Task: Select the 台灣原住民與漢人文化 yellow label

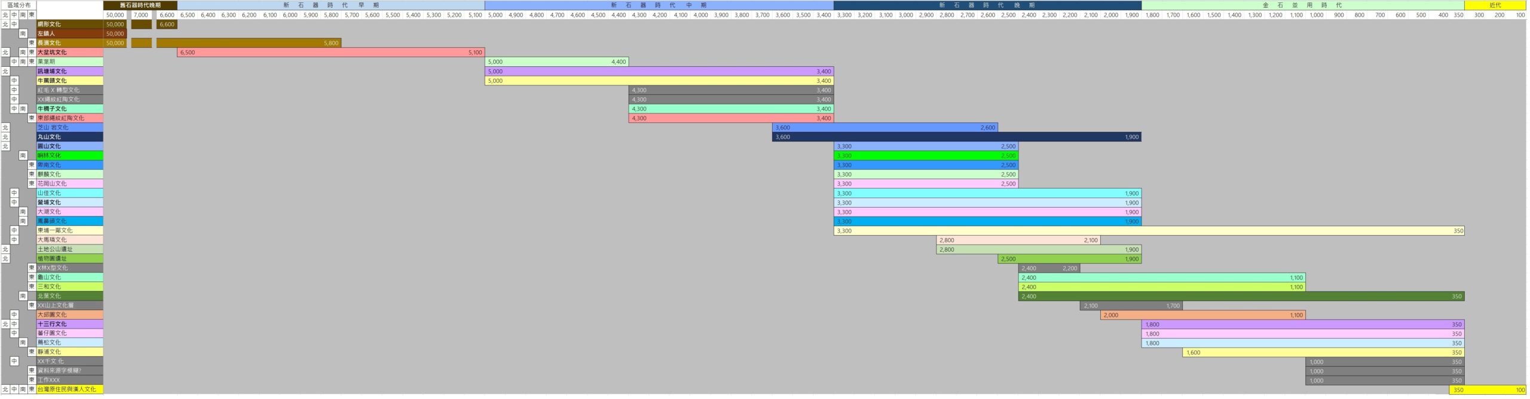Action: point(69,389)
